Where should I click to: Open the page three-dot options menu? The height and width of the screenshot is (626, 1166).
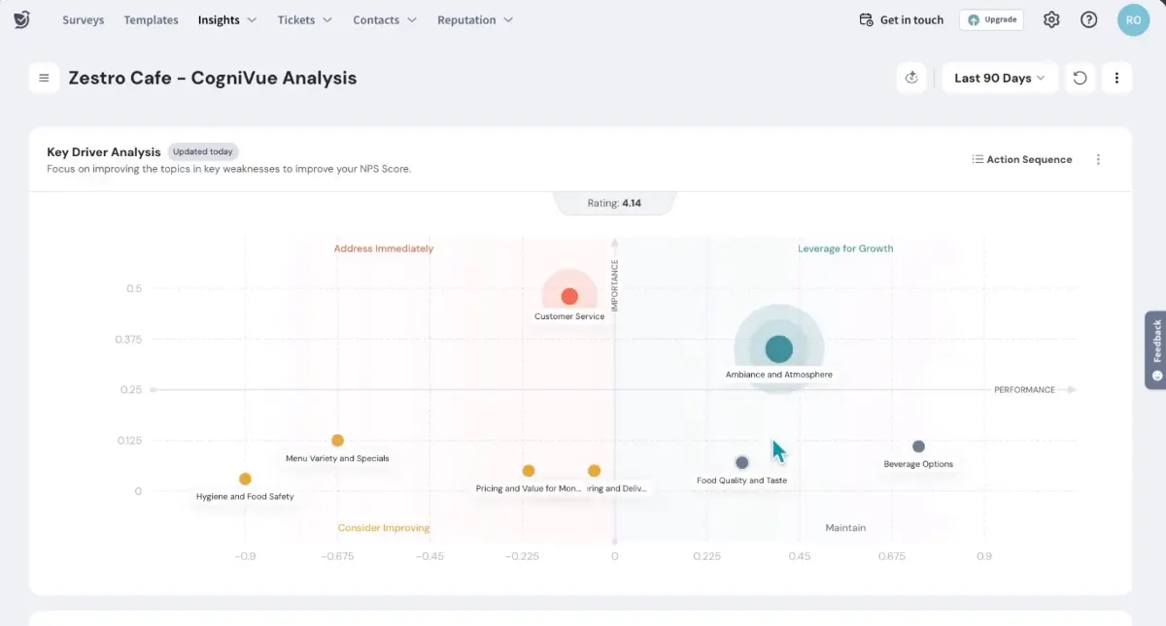[1116, 78]
